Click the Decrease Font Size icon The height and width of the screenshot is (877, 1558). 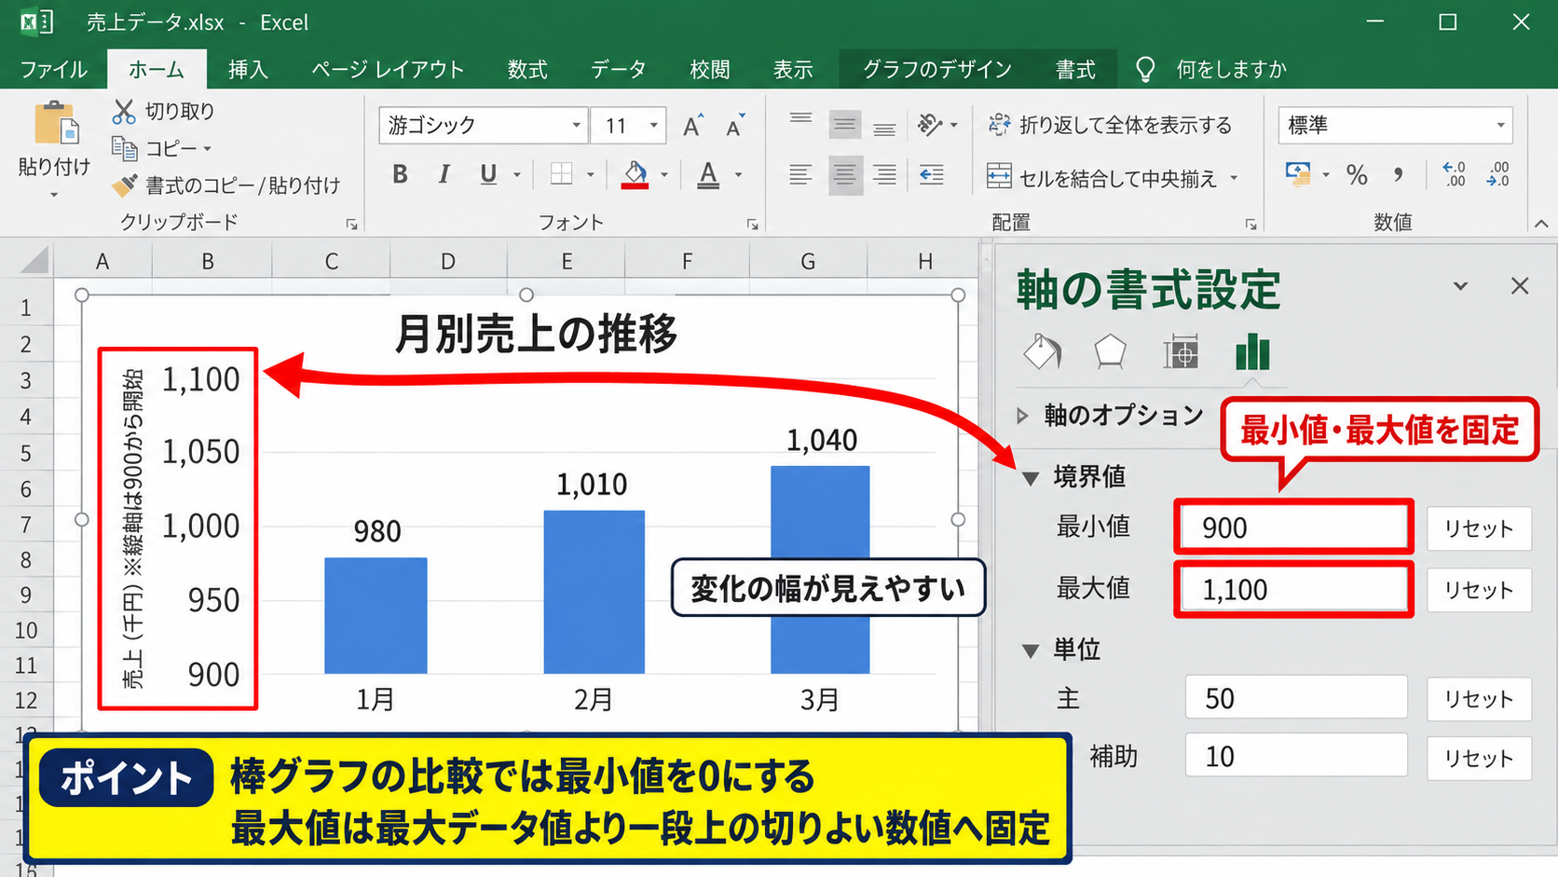[x=735, y=126]
